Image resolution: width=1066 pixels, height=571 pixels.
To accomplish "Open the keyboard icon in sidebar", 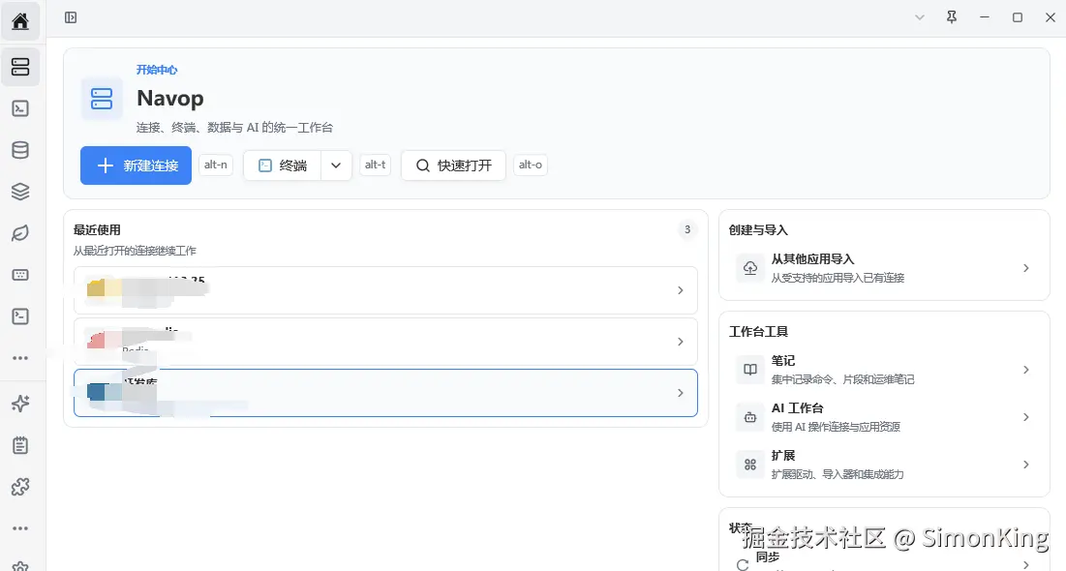I will click(x=20, y=275).
